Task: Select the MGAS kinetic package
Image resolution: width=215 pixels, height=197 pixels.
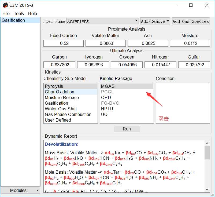Action: click(x=127, y=86)
